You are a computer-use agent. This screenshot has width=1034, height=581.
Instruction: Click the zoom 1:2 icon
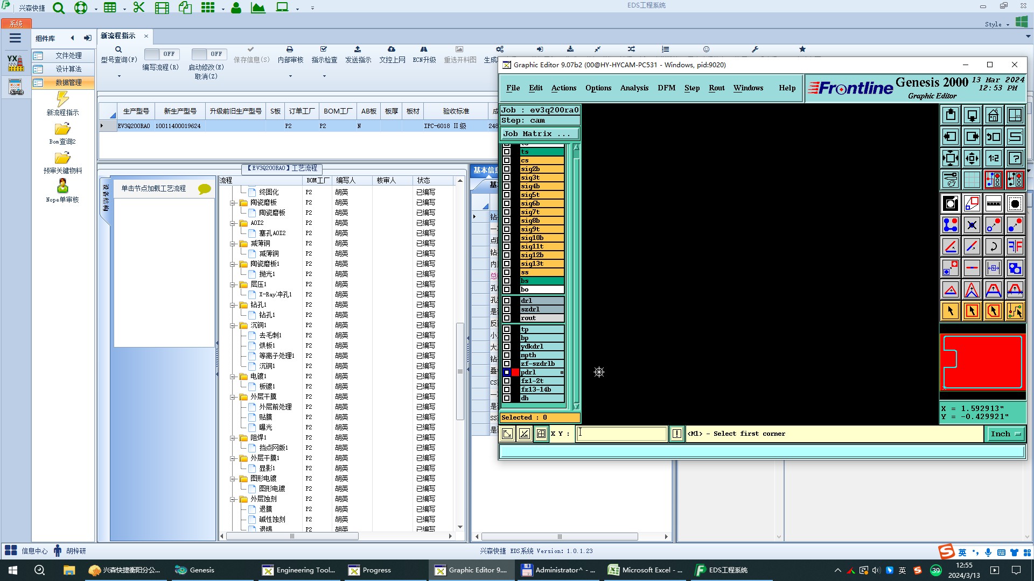(993, 158)
